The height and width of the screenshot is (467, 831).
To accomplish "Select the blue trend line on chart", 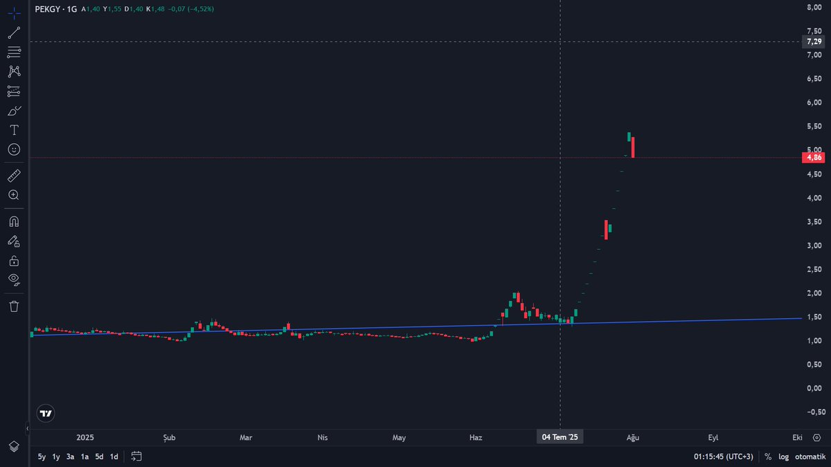I will point(415,327).
